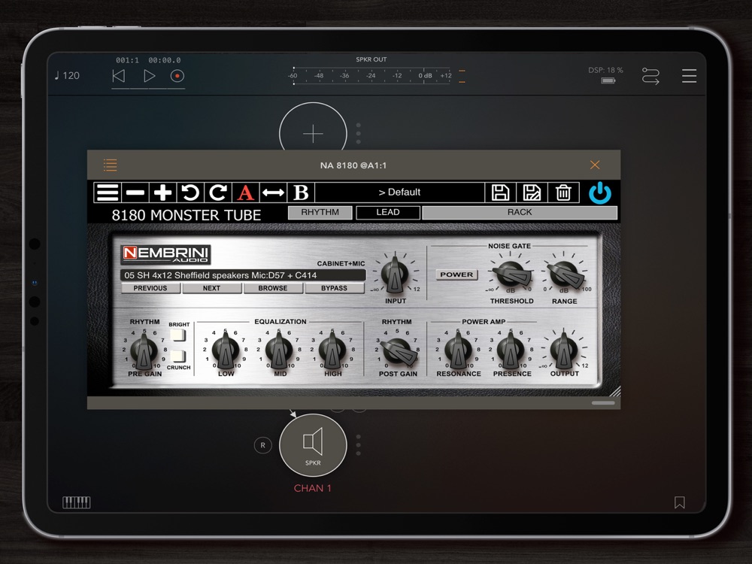Click the power amp OUTPUT knob
Image resolution: width=752 pixels, height=564 pixels.
pos(564,351)
